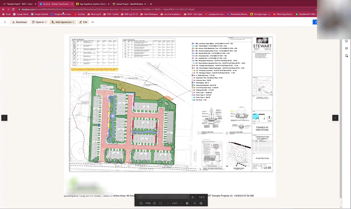Open search in the PDF toolbar
Screen dimensions: 351x209
pos(194,203)
